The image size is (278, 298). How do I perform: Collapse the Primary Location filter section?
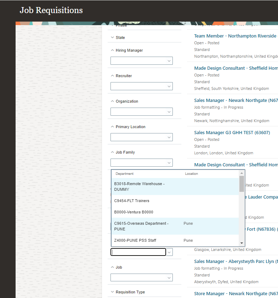[112, 127]
